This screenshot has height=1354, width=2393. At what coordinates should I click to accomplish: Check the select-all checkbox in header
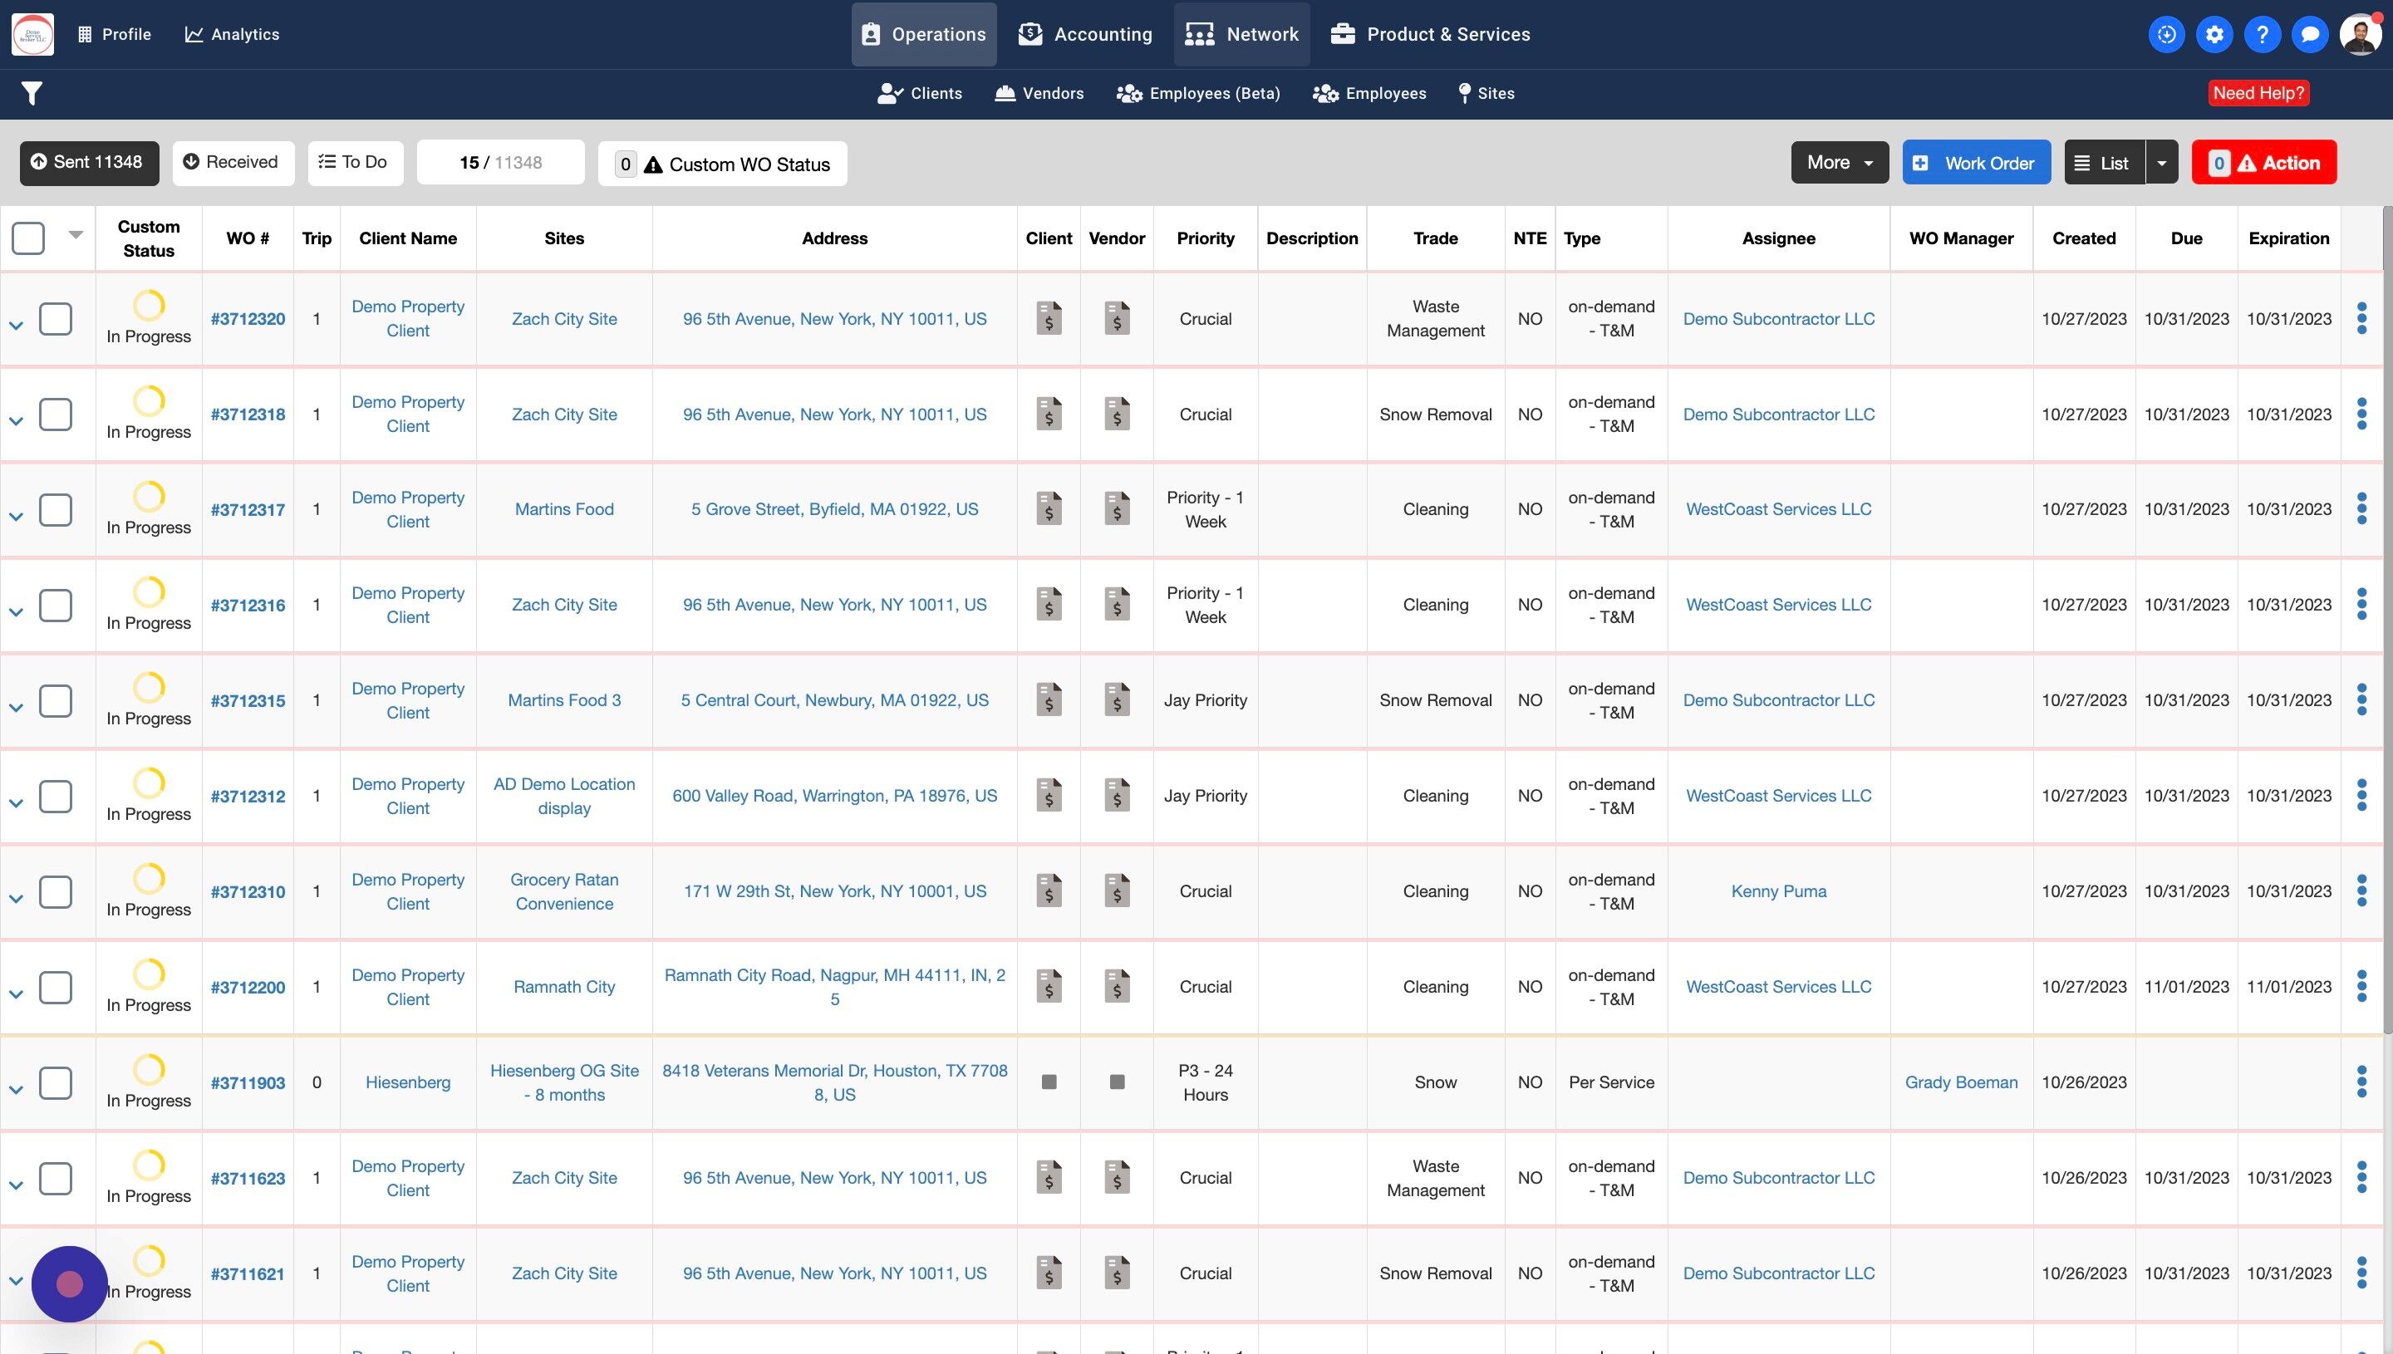click(28, 238)
